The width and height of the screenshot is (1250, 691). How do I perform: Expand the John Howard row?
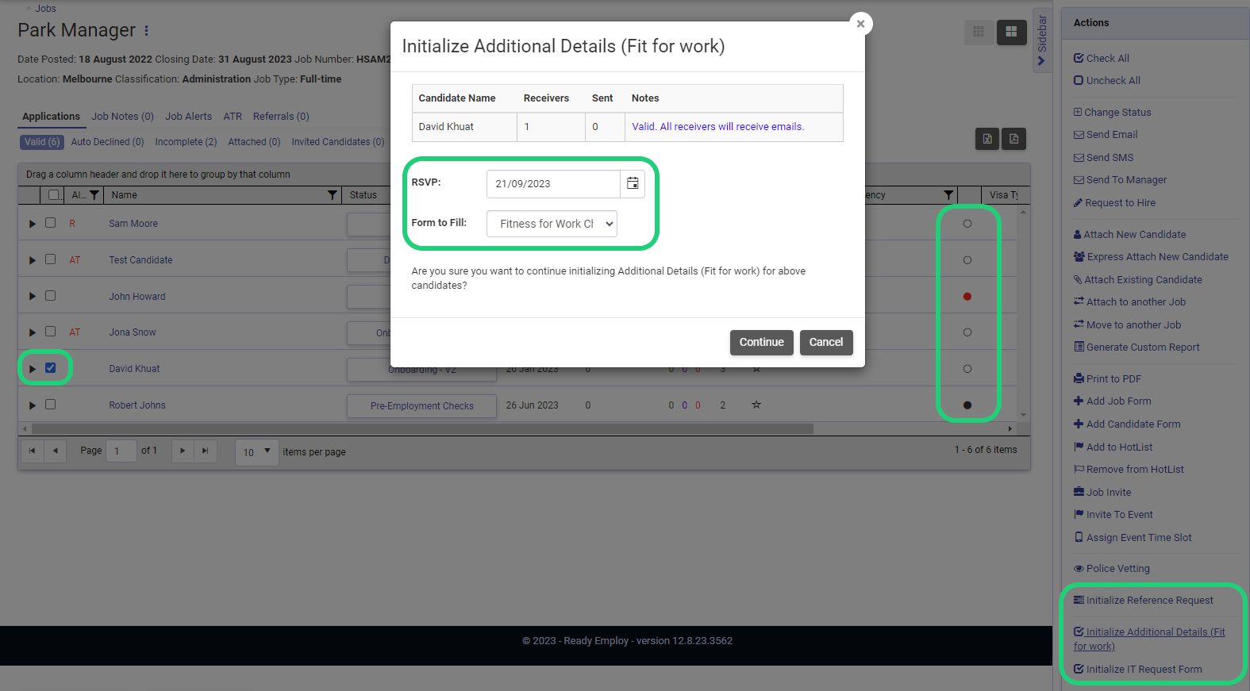(33, 297)
